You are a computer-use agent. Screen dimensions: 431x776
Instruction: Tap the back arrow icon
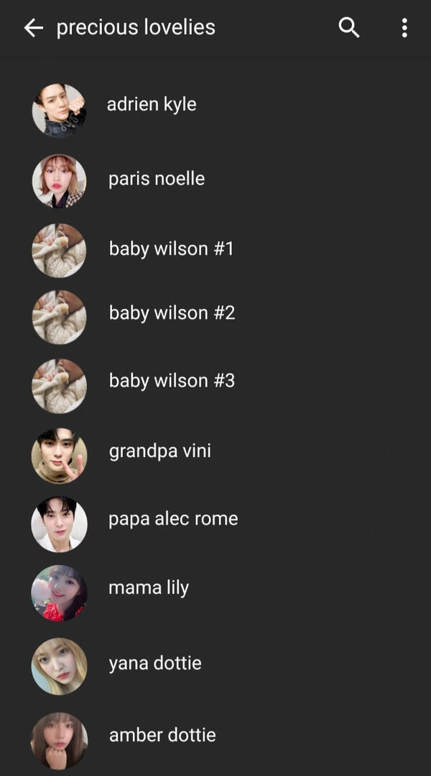click(x=34, y=27)
